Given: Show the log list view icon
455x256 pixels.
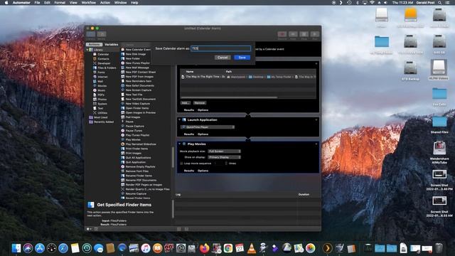Looking at the screenshot, I should pos(178,229).
